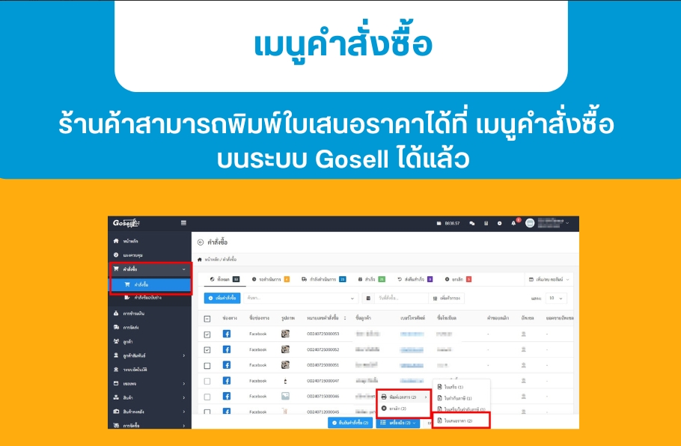Click the plus circle icon in top bar
This screenshot has width=681, height=446.
[x=499, y=223]
